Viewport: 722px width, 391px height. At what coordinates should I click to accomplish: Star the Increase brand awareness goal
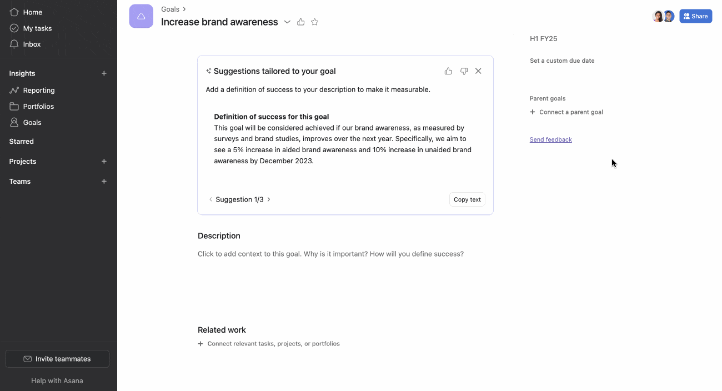pyautogui.click(x=315, y=22)
